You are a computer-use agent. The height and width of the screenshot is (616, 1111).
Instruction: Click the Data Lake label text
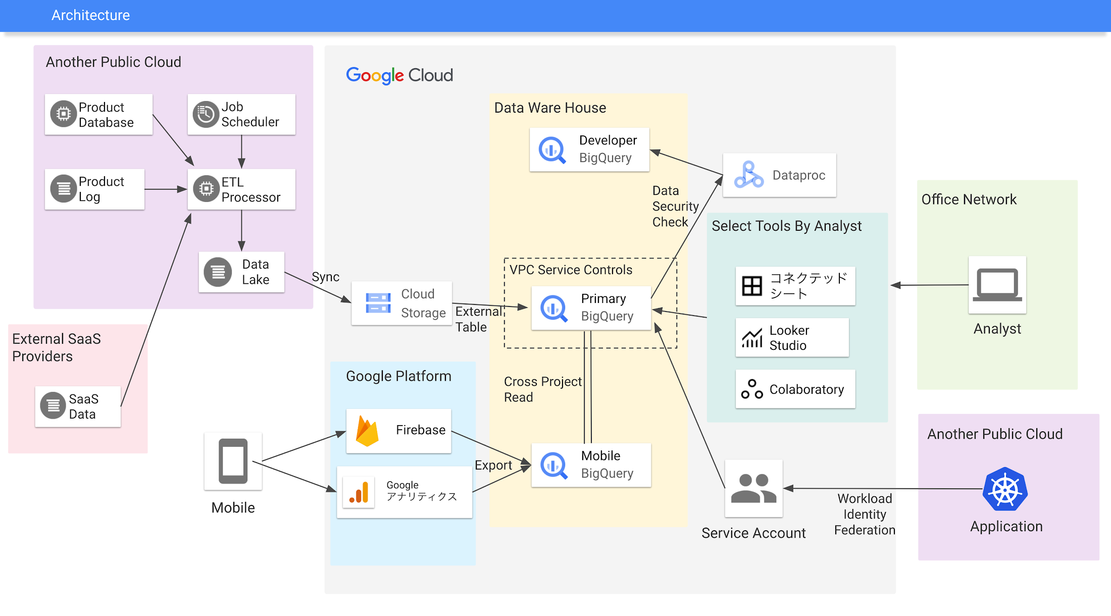click(x=256, y=272)
